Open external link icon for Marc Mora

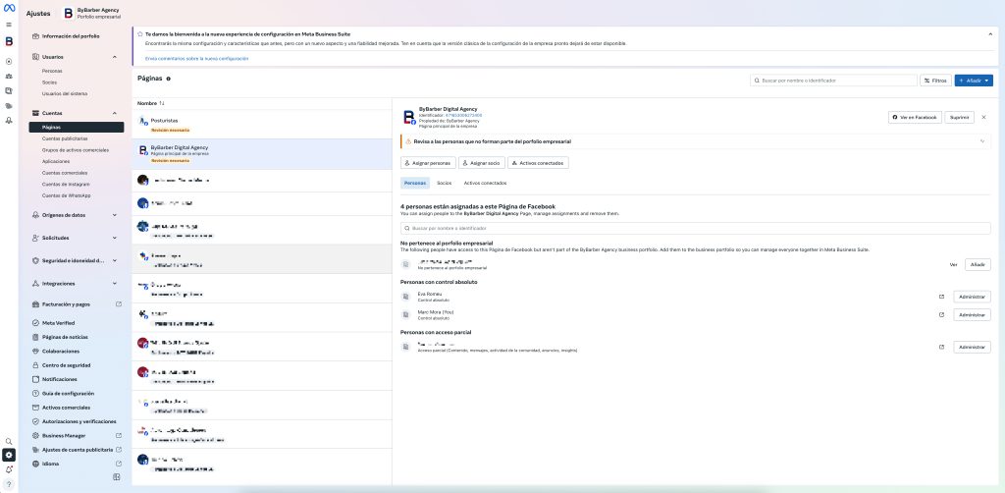[x=941, y=315]
